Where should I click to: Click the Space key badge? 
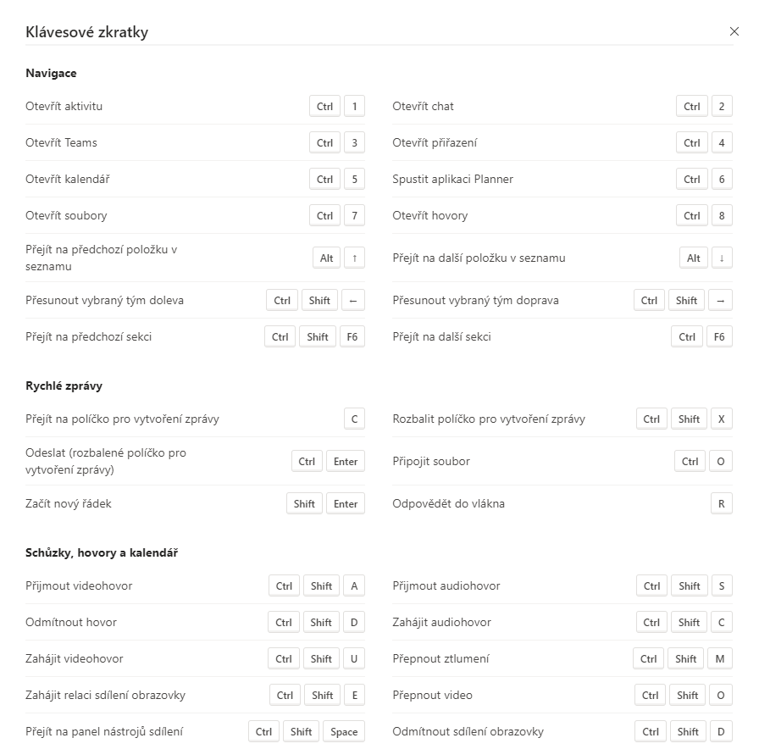[344, 732]
